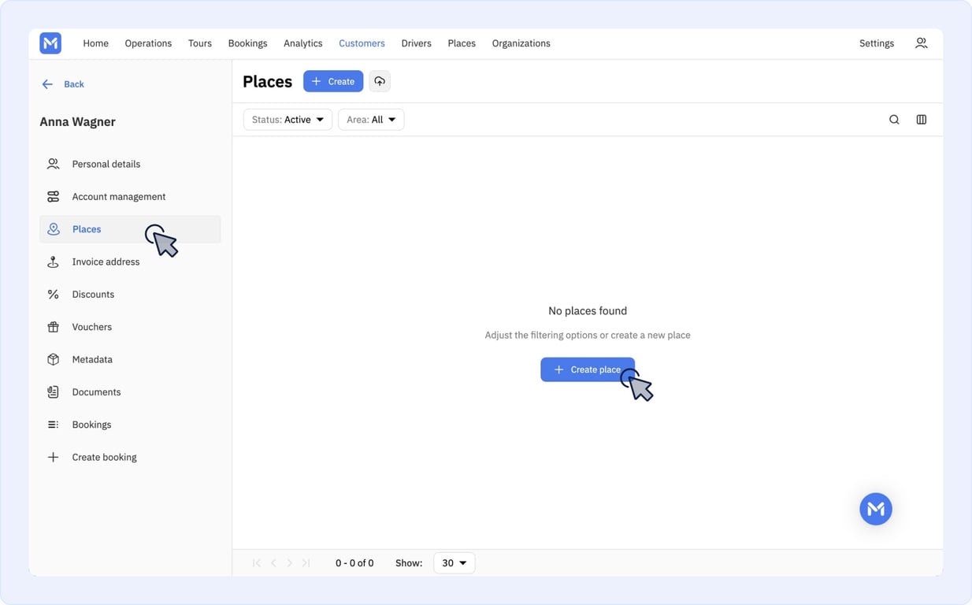Image resolution: width=972 pixels, height=605 pixels.
Task: Open the Analytics menu
Action: point(303,43)
